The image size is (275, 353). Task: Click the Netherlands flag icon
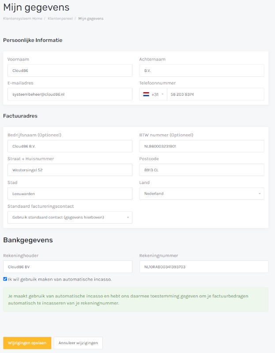point(146,94)
